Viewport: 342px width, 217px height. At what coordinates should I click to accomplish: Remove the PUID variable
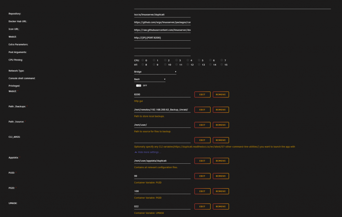pos(221,176)
